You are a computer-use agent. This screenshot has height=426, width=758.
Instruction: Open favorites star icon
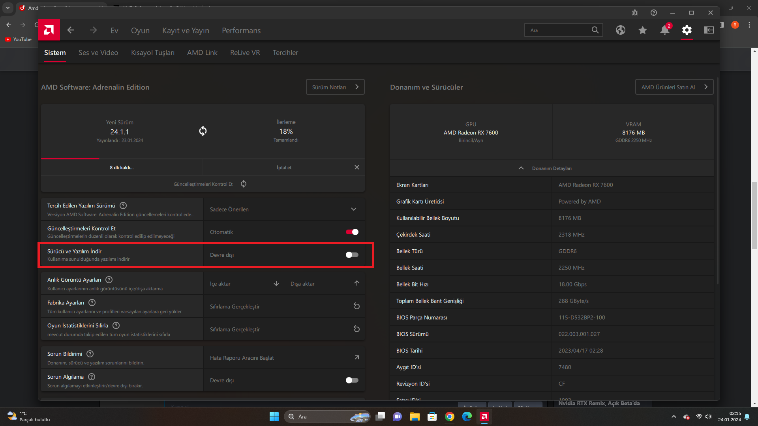(643, 30)
